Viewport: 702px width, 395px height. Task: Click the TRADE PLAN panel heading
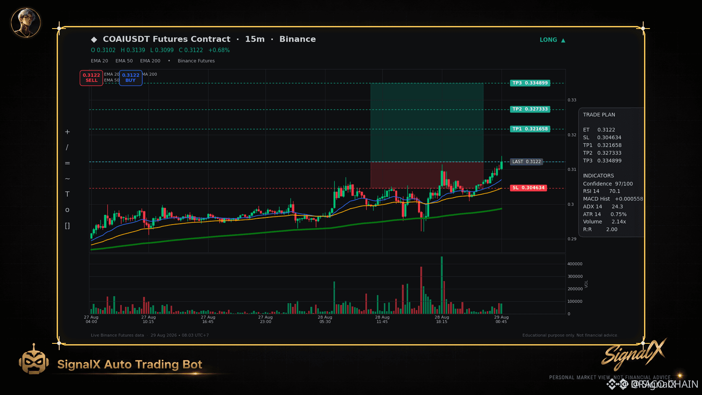point(599,115)
